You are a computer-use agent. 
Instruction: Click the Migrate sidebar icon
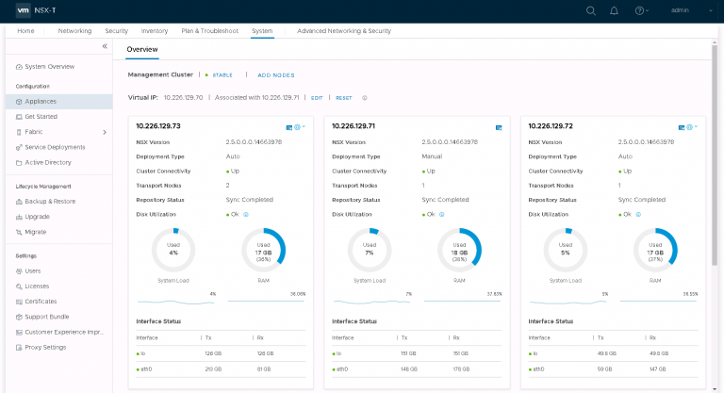[19, 232]
